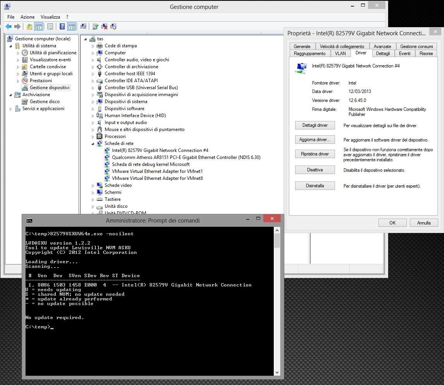Click the Processori chip icon
This screenshot has width=444, height=385.
[100, 136]
